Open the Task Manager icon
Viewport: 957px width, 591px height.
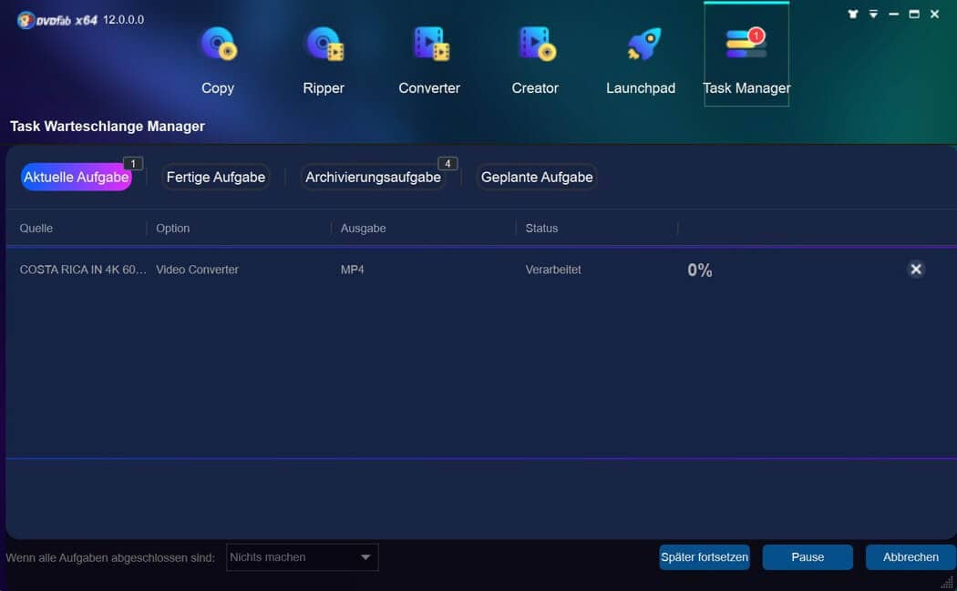tap(746, 46)
